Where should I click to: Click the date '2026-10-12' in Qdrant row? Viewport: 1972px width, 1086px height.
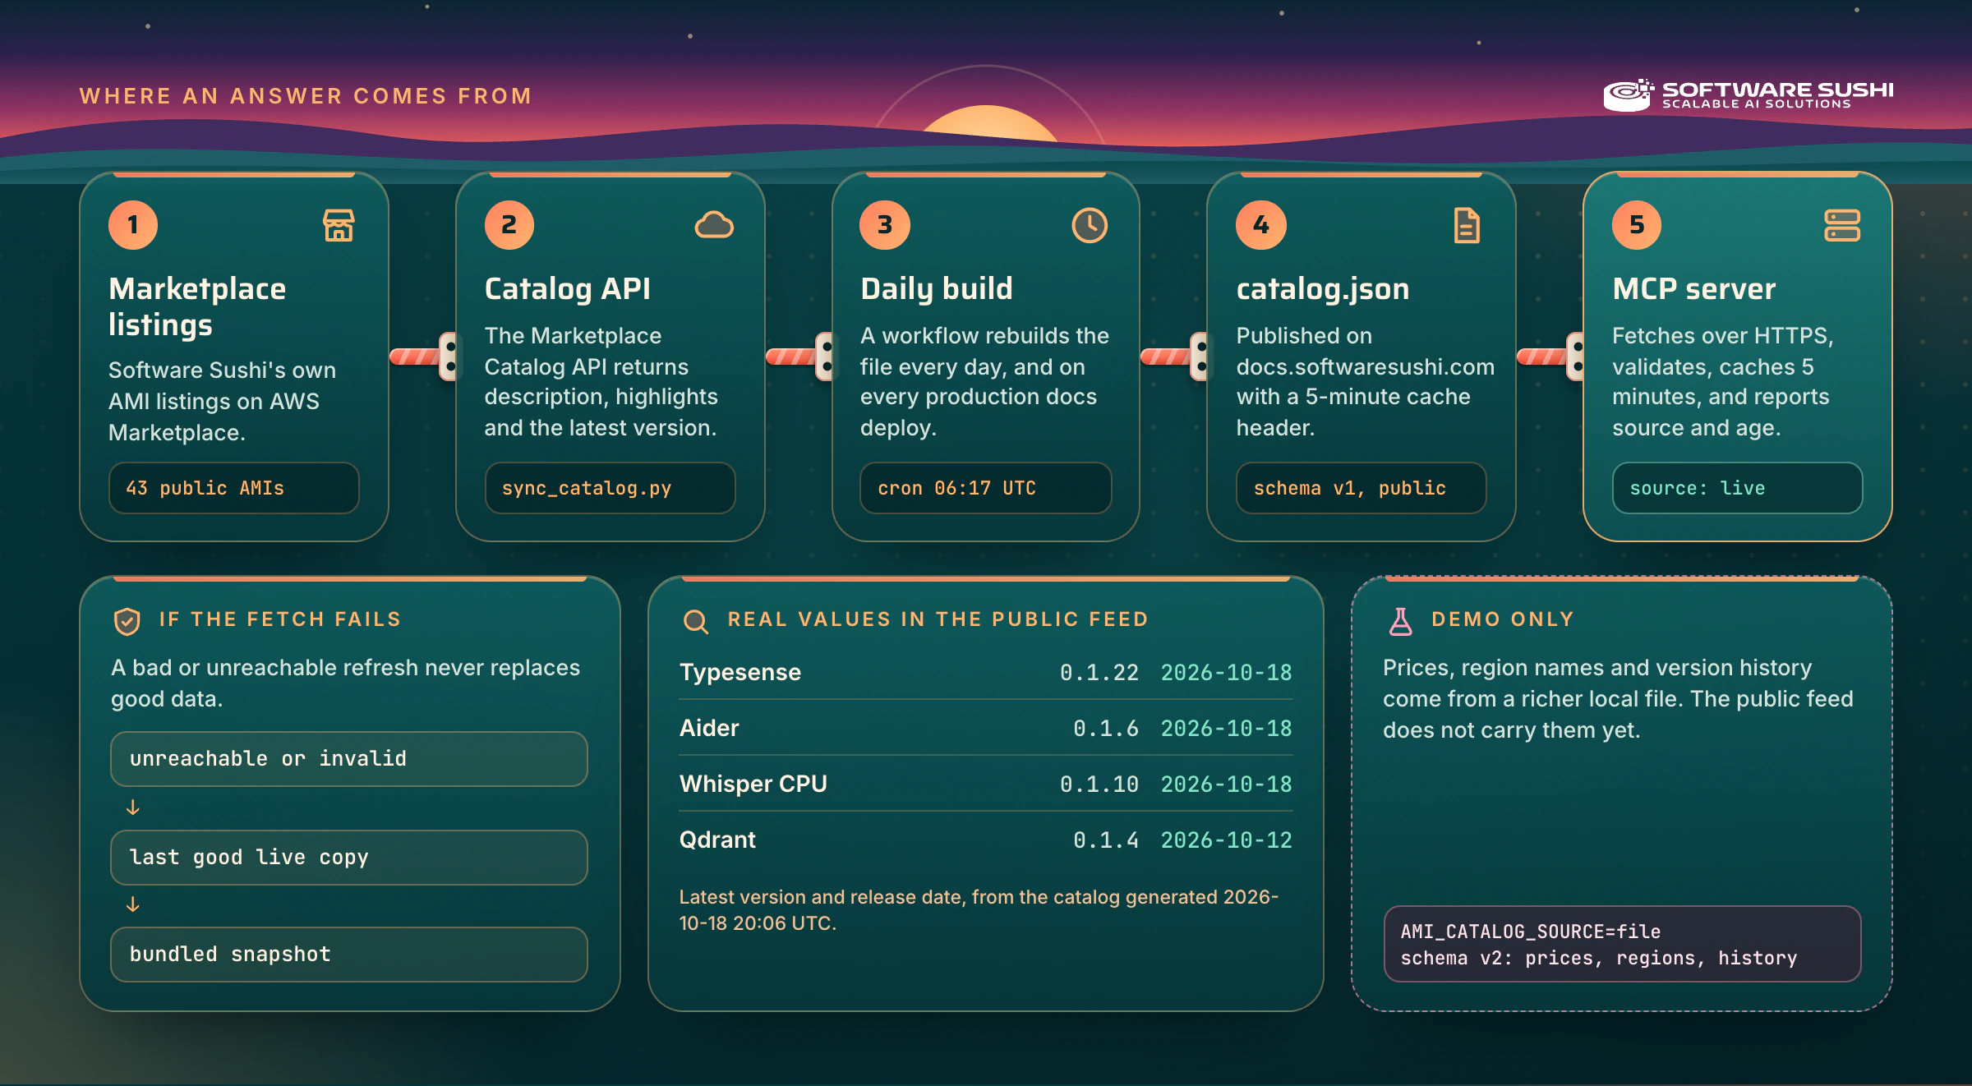click(x=1226, y=840)
